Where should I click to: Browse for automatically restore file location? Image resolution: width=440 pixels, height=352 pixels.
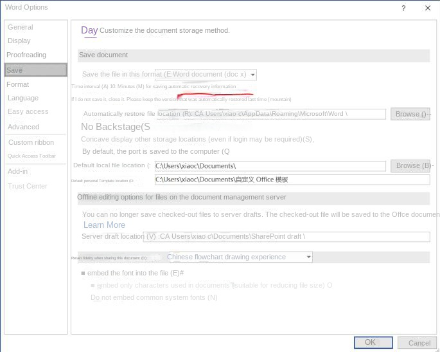pos(410,114)
